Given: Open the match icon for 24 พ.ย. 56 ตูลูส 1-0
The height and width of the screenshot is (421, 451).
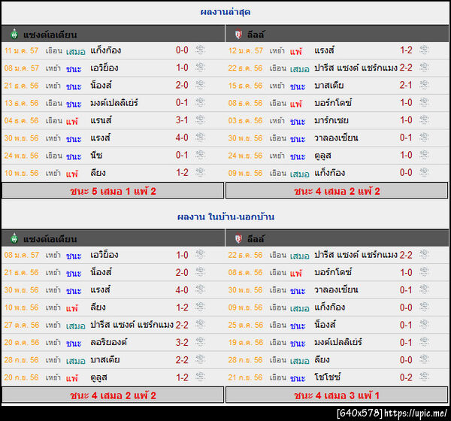Looking at the screenshot, I should coord(424,155).
